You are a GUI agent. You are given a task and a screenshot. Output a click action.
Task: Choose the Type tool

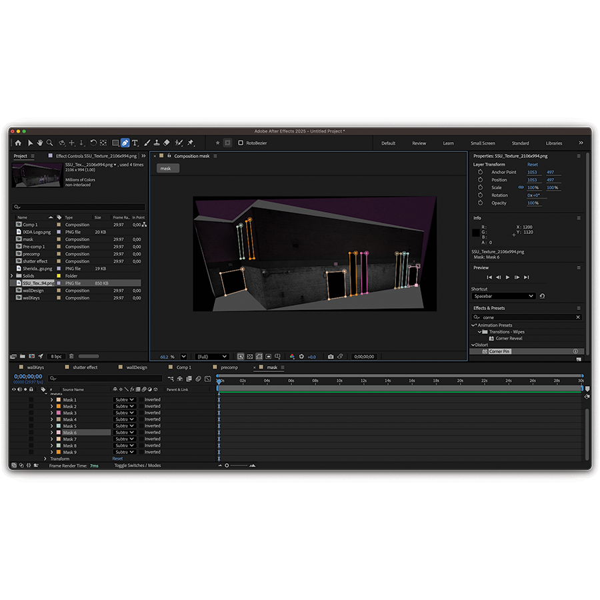pos(135,143)
